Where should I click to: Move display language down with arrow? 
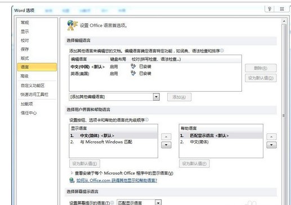tap(166, 145)
